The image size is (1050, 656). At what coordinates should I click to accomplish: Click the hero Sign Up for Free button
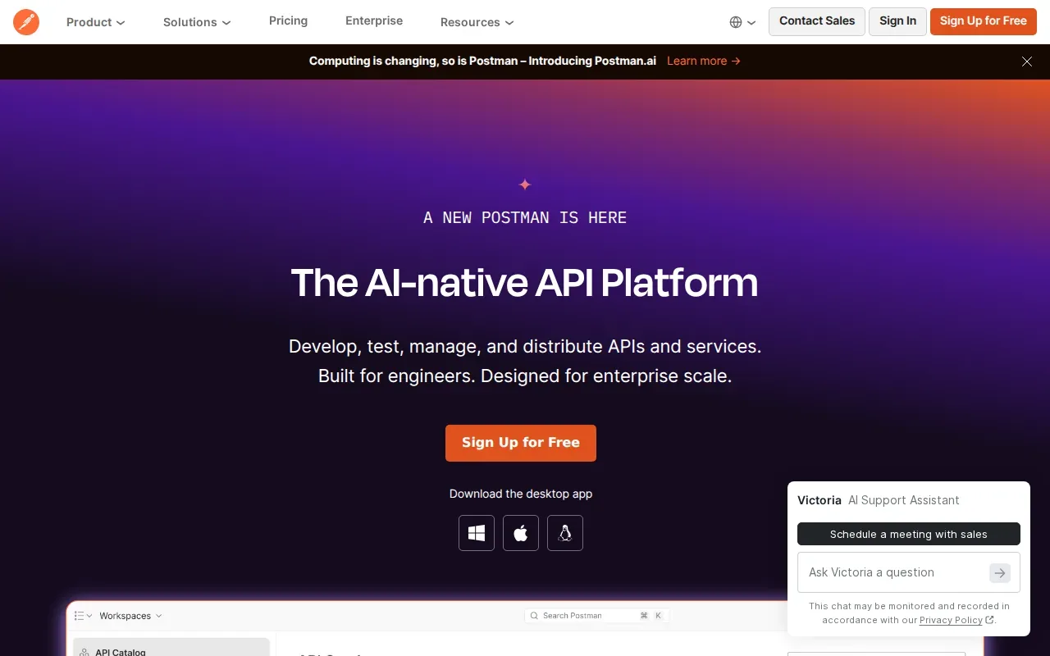[x=521, y=443]
